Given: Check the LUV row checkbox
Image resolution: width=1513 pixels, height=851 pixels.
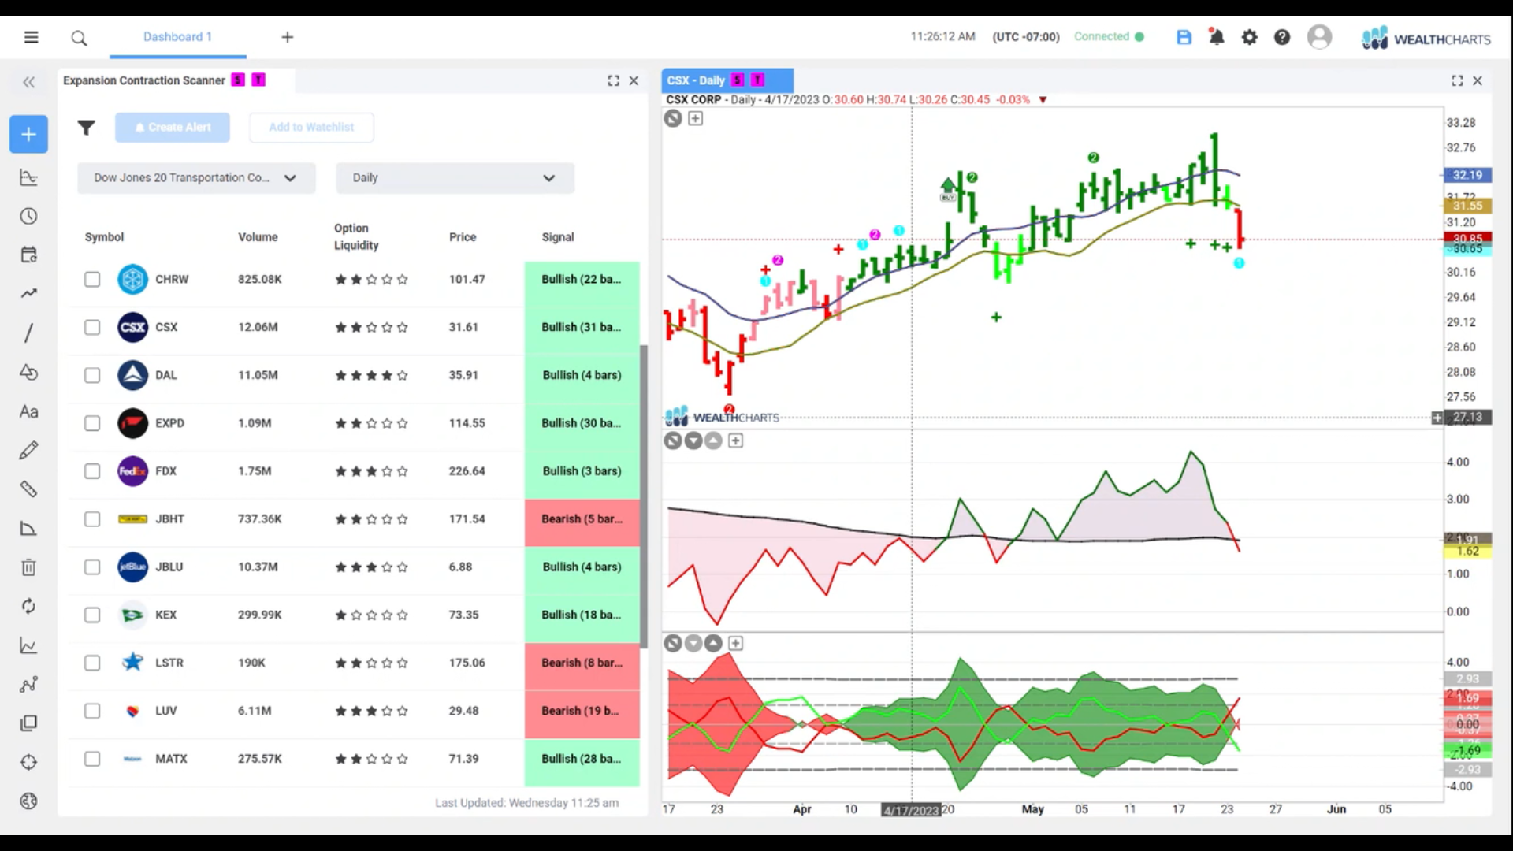Looking at the screenshot, I should coord(92,711).
